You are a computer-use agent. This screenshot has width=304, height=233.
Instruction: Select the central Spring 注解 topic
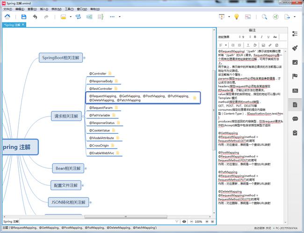click(x=20, y=147)
